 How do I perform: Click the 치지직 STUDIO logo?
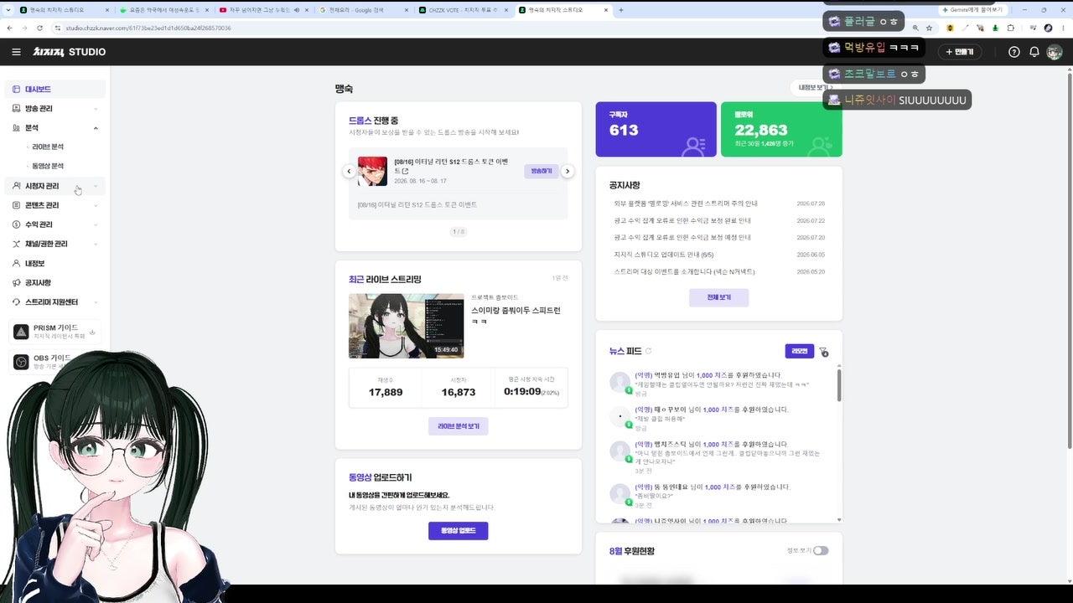(x=70, y=52)
